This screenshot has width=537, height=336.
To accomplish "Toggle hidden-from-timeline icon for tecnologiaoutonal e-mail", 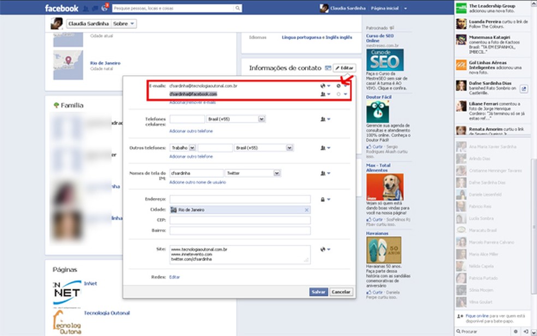I will pyautogui.click(x=338, y=86).
